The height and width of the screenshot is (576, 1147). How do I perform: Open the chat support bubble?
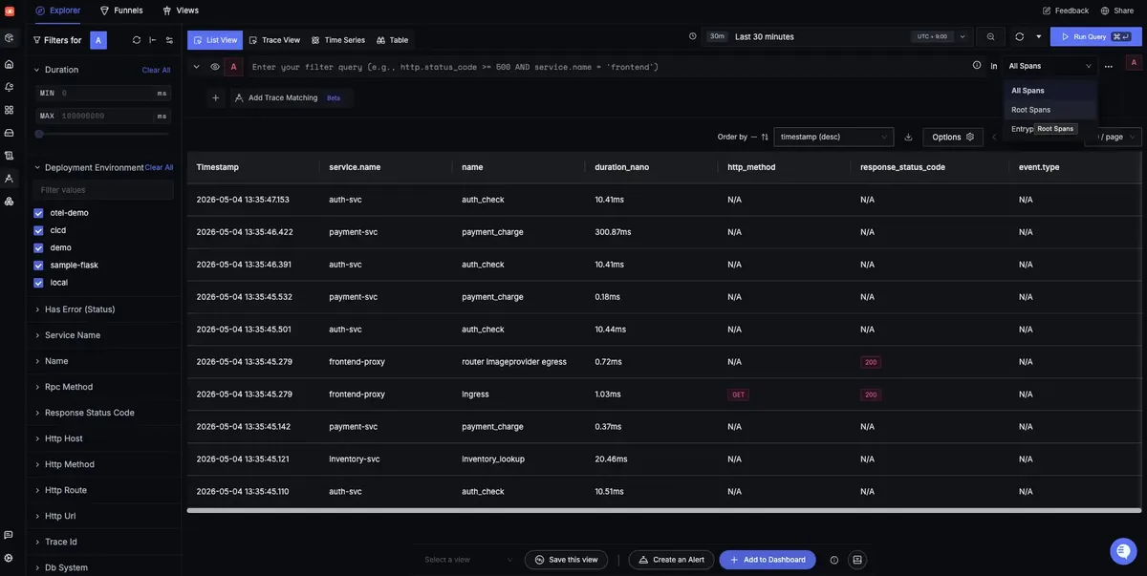pos(1123,551)
